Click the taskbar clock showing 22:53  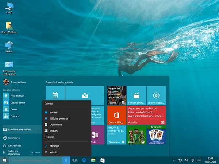tap(210, 160)
